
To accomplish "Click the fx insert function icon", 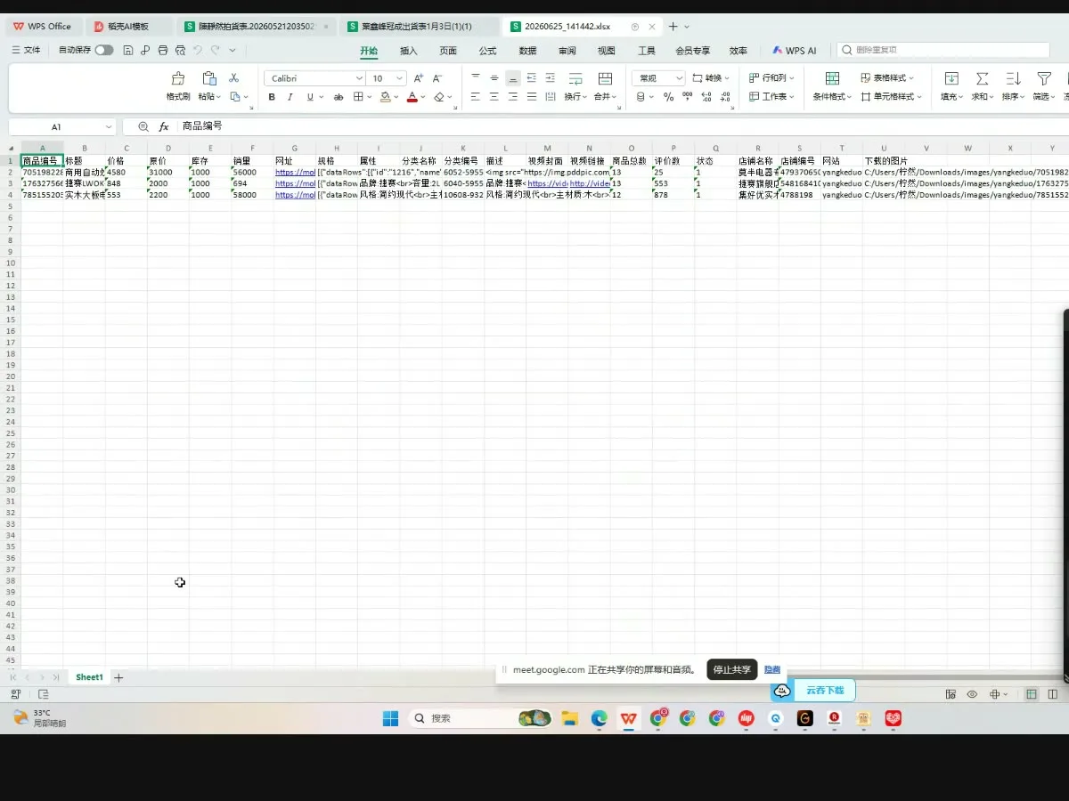I will [164, 127].
